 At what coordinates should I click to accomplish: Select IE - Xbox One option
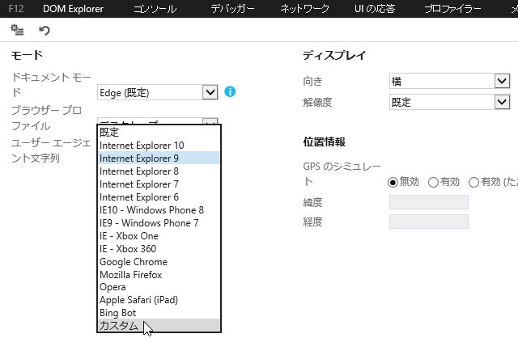(x=159, y=235)
